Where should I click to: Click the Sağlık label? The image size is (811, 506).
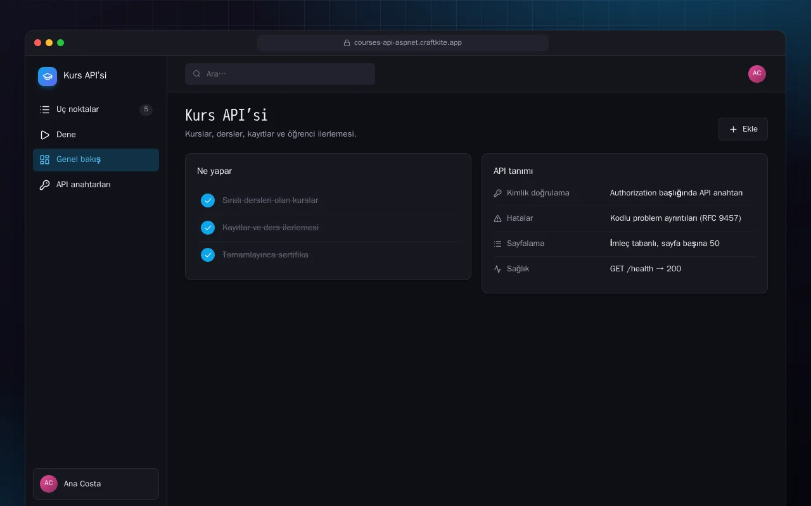518,269
